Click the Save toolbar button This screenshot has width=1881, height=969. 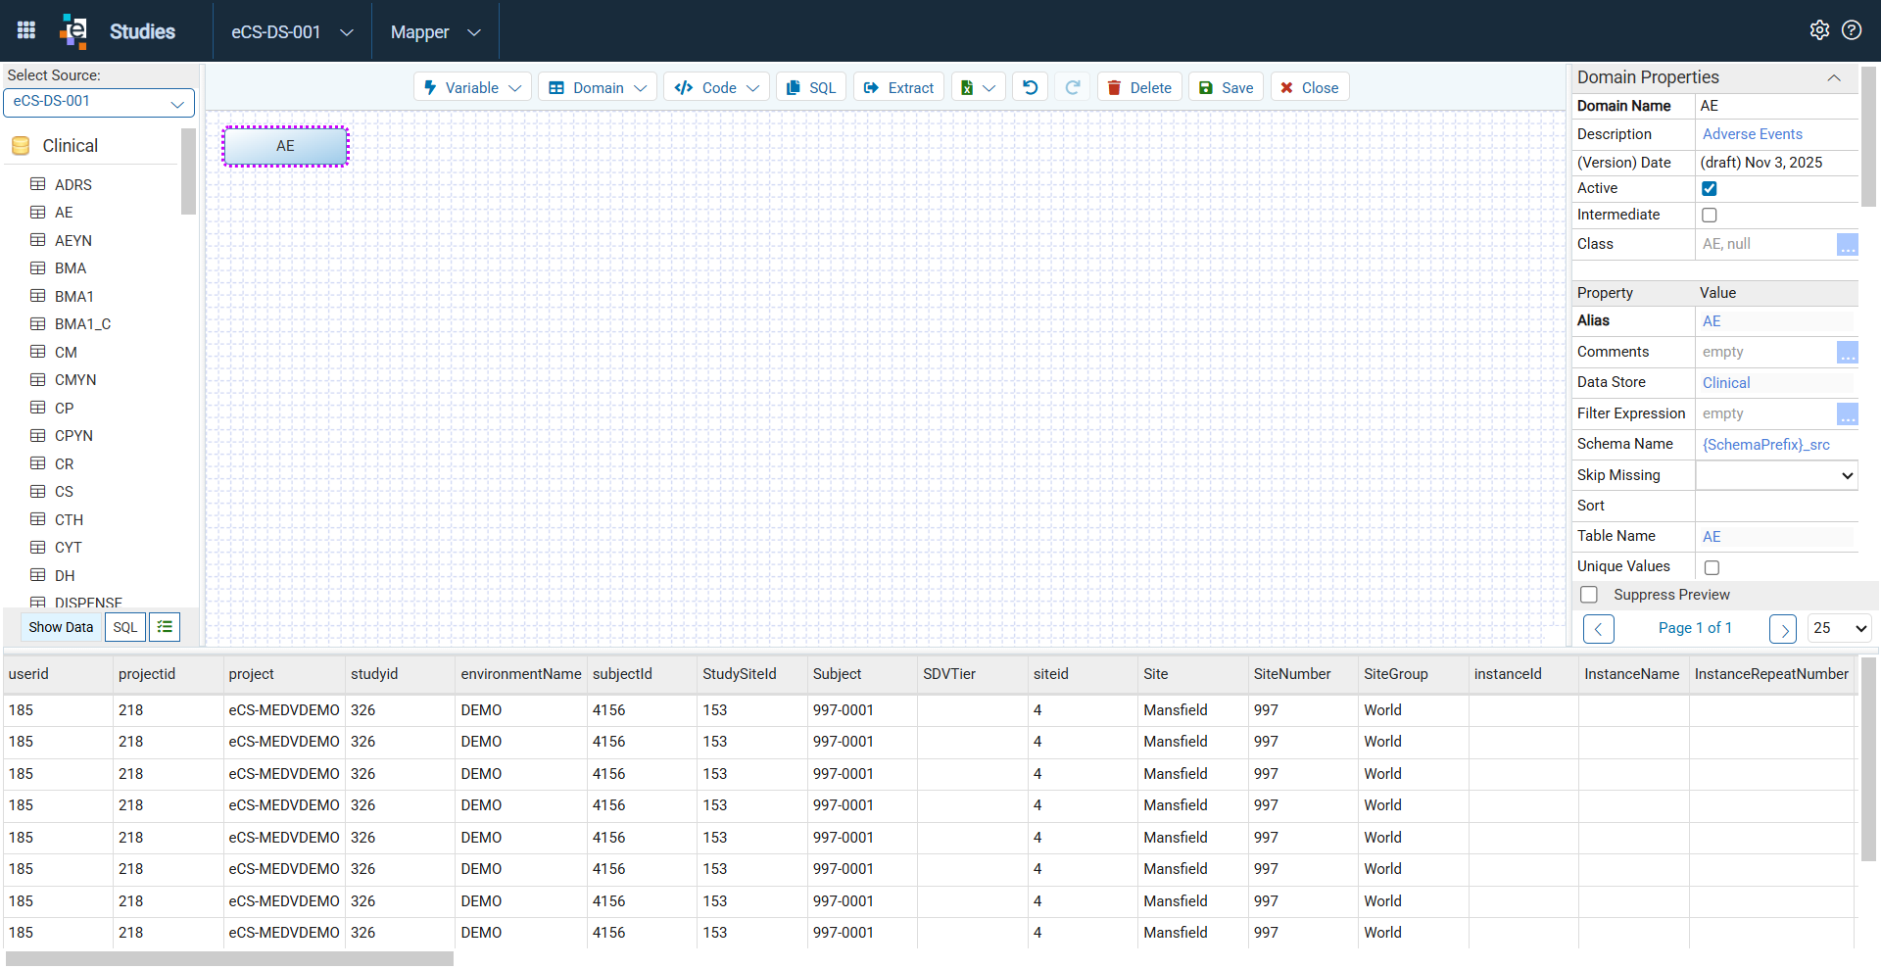(x=1226, y=87)
